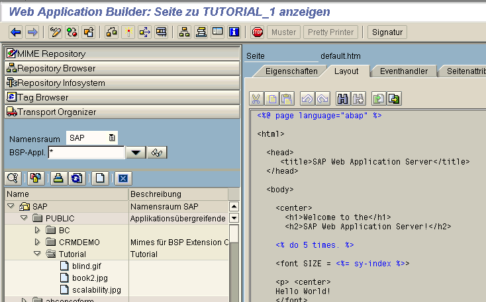Open the Eventhandler tab
Viewport: 486px width, 302px height.
(403, 71)
